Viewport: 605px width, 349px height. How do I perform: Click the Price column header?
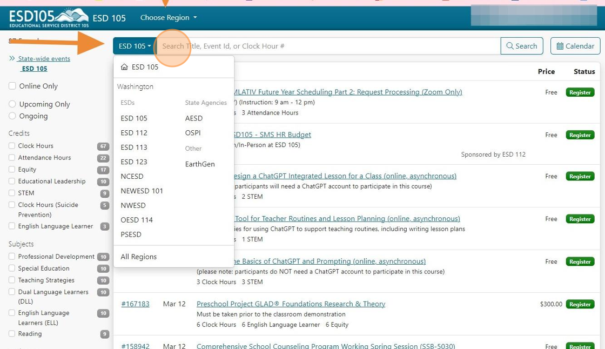click(546, 71)
